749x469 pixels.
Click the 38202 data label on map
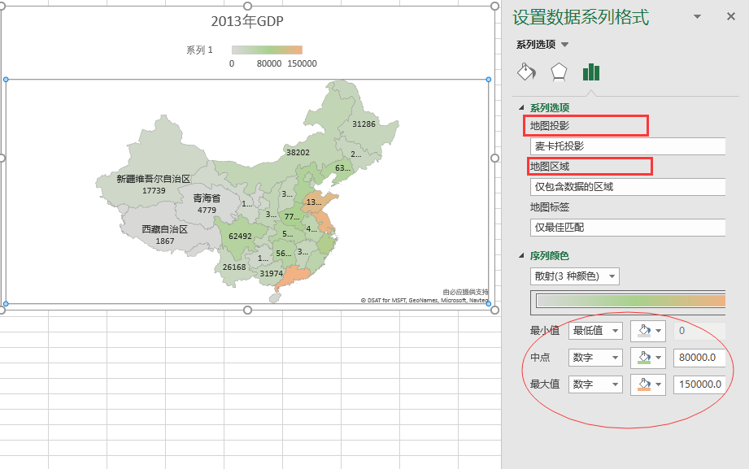point(298,152)
